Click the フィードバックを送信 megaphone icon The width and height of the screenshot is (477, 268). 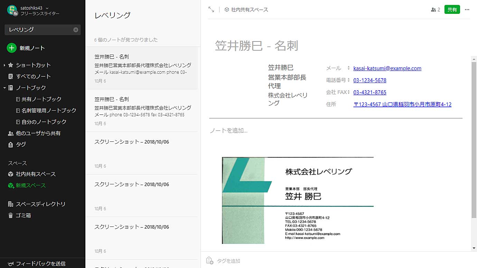tap(11, 264)
